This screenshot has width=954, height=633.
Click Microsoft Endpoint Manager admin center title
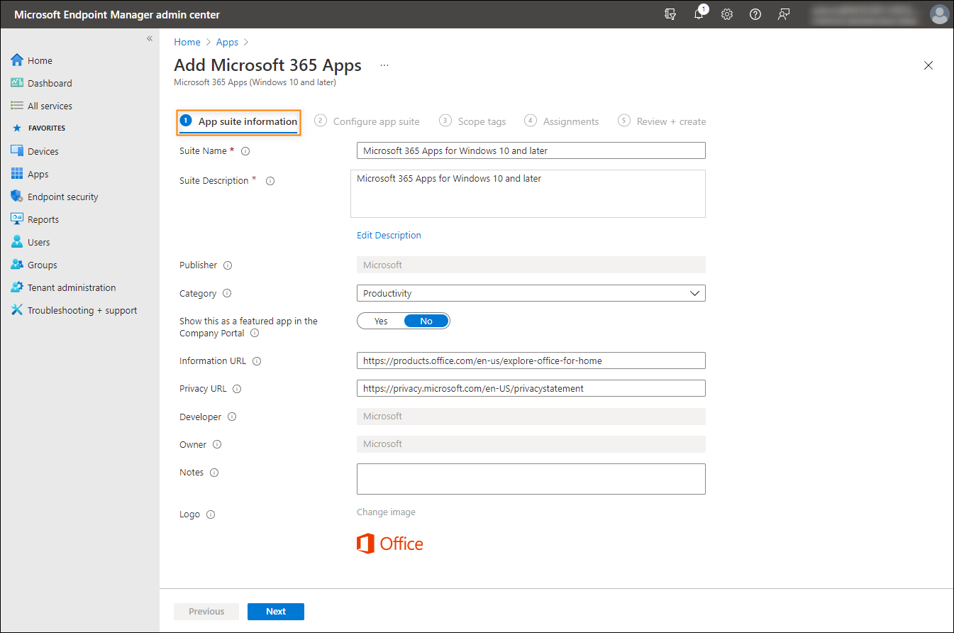(117, 14)
